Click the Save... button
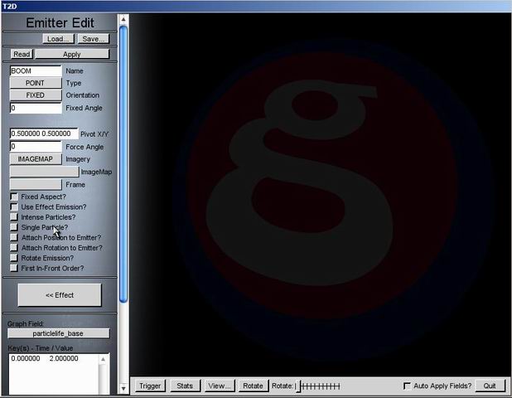This screenshot has height=398, width=512. pos(93,39)
